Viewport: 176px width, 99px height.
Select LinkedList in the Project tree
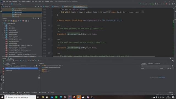(x=16, y=16)
